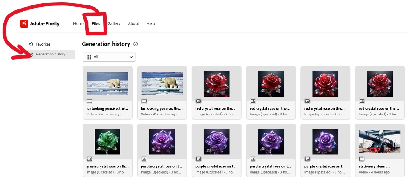Open the green crystal rose thumbnail
The height and width of the screenshot is (189, 418).
click(x=107, y=142)
